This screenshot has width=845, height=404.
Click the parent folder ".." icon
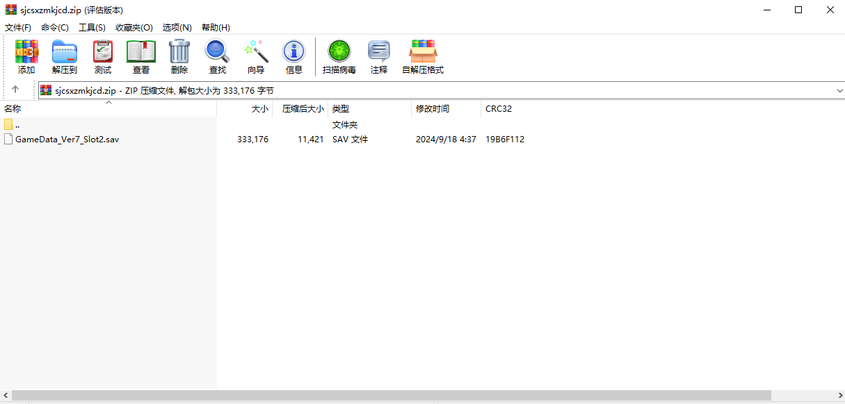[x=8, y=125]
